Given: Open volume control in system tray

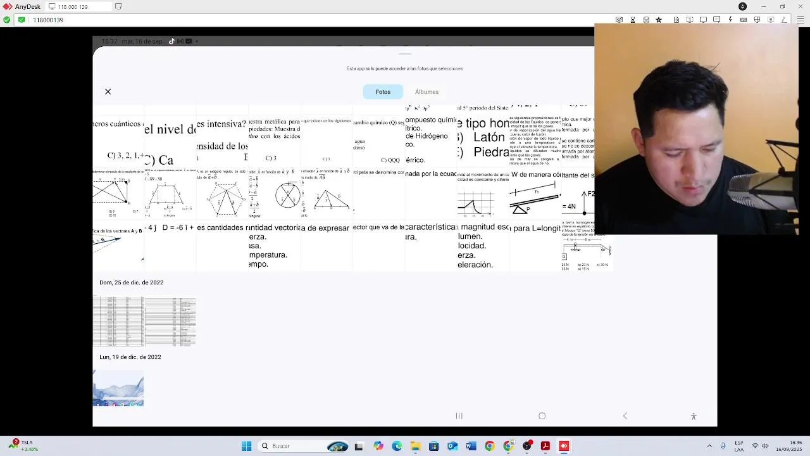Looking at the screenshot, I should [x=764, y=446].
